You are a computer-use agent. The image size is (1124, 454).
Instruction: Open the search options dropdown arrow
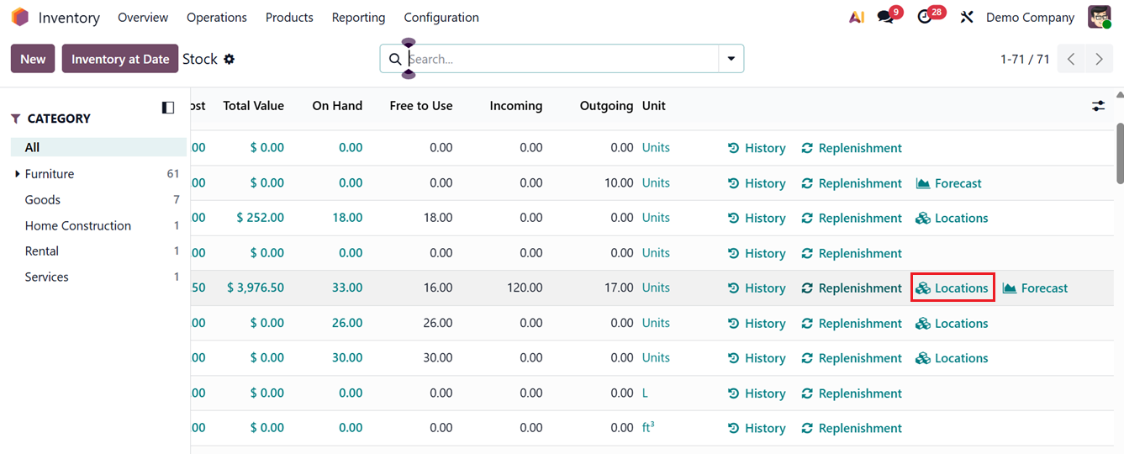731,59
